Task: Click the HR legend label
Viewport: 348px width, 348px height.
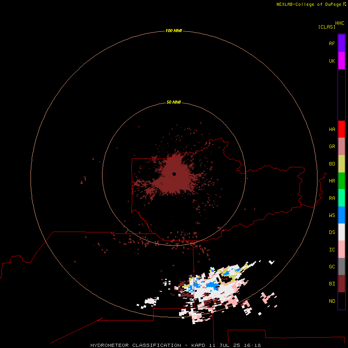Action: click(332, 181)
